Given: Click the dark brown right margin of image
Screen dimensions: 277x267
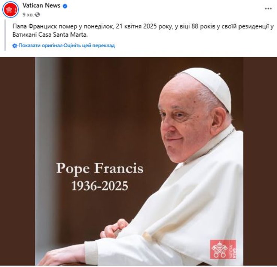Looking at the screenshot, I should coord(260,161).
